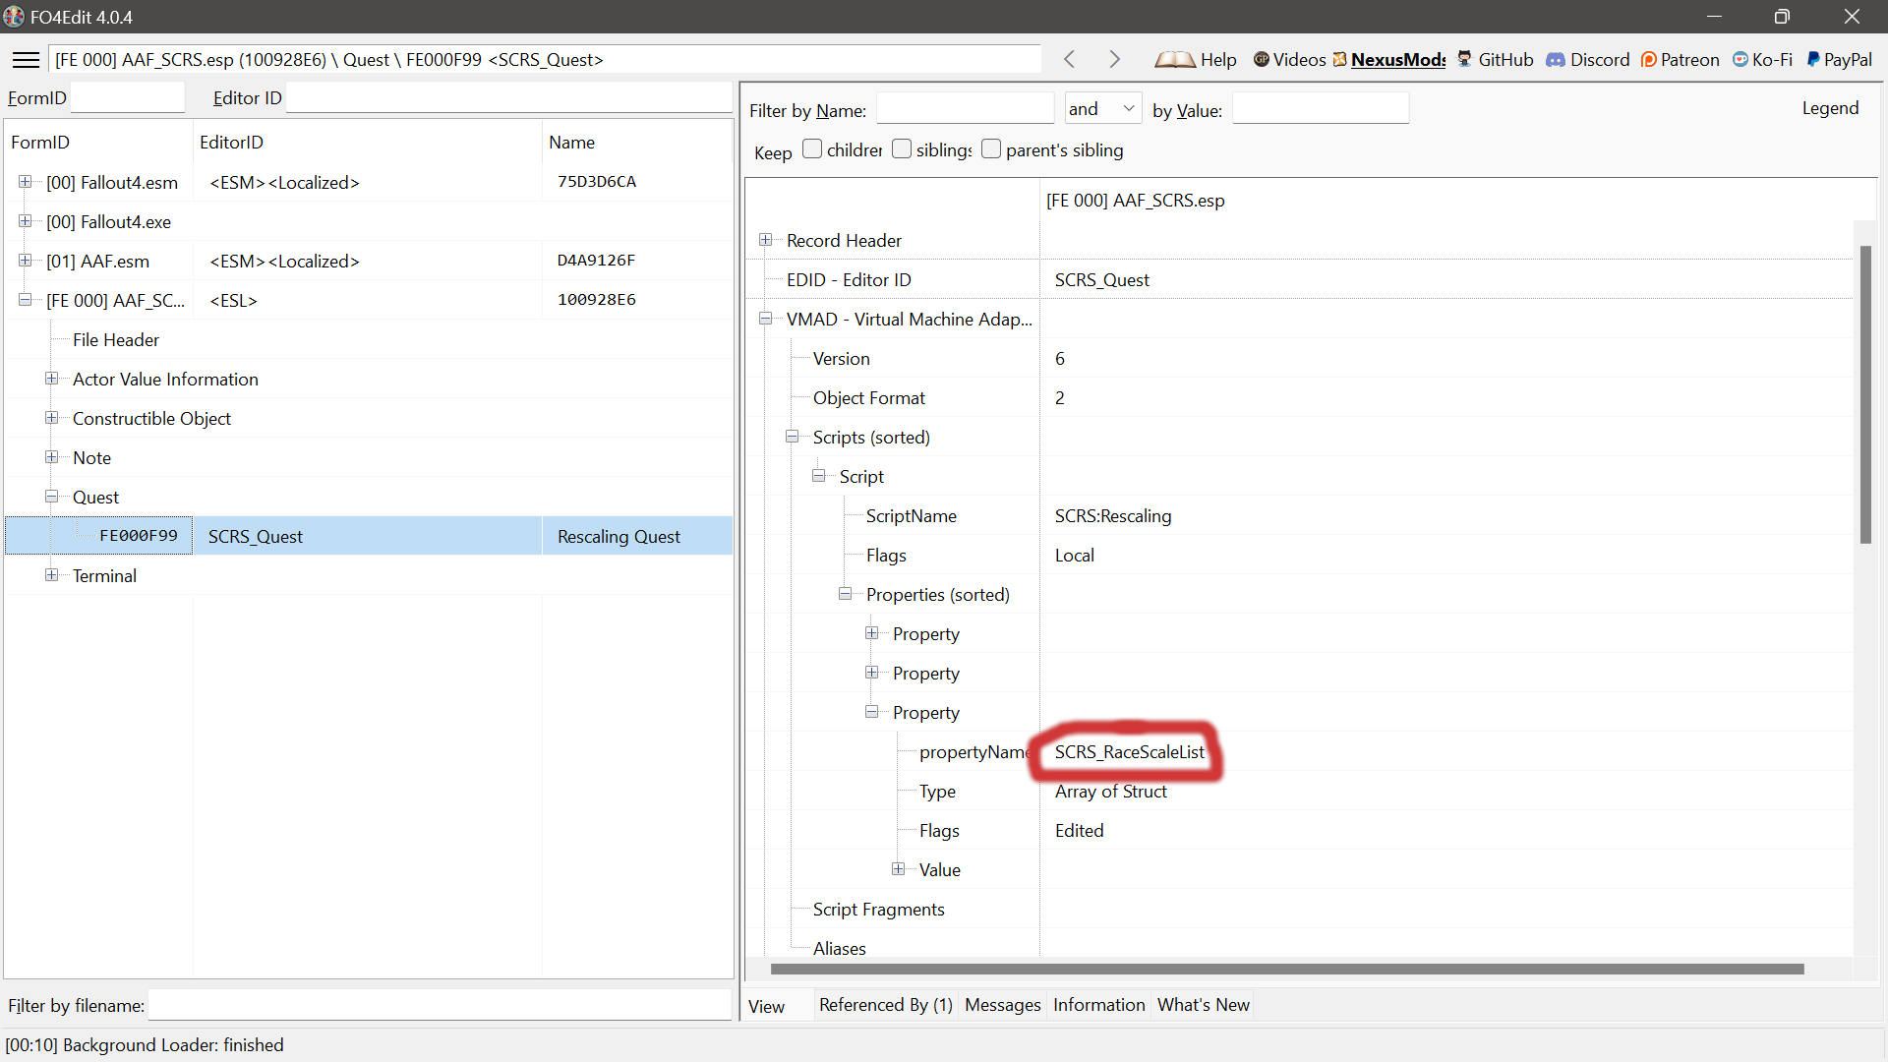Focus the FormID search field

(x=128, y=97)
